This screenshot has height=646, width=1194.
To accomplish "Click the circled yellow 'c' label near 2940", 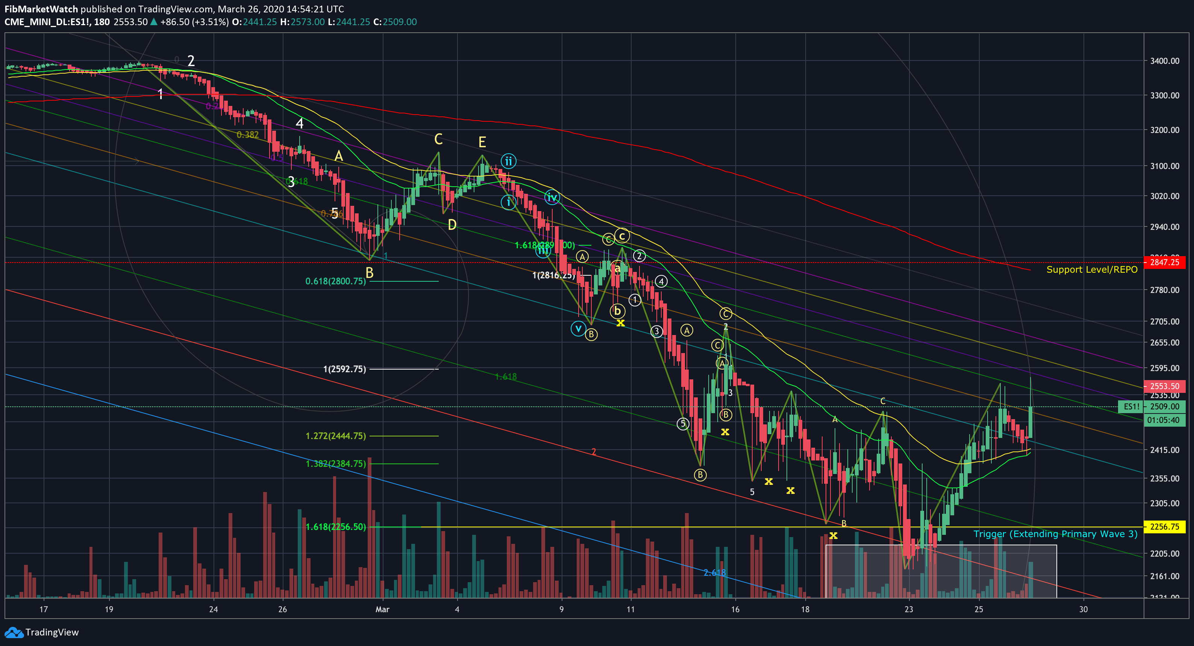I will pos(622,236).
